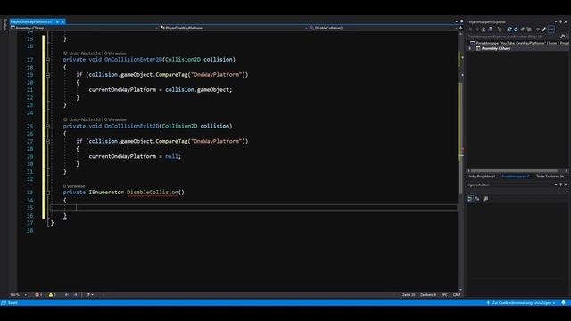Click the DisableCollision method name
Screen dimensions: 571x321
click(153, 193)
